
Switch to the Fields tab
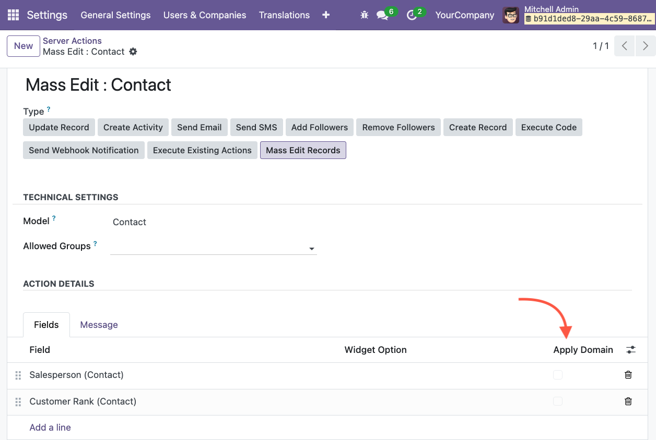46,325
